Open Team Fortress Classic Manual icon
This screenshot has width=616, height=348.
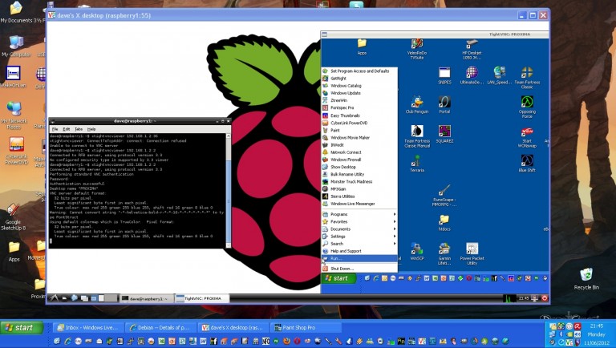[417, 136]
